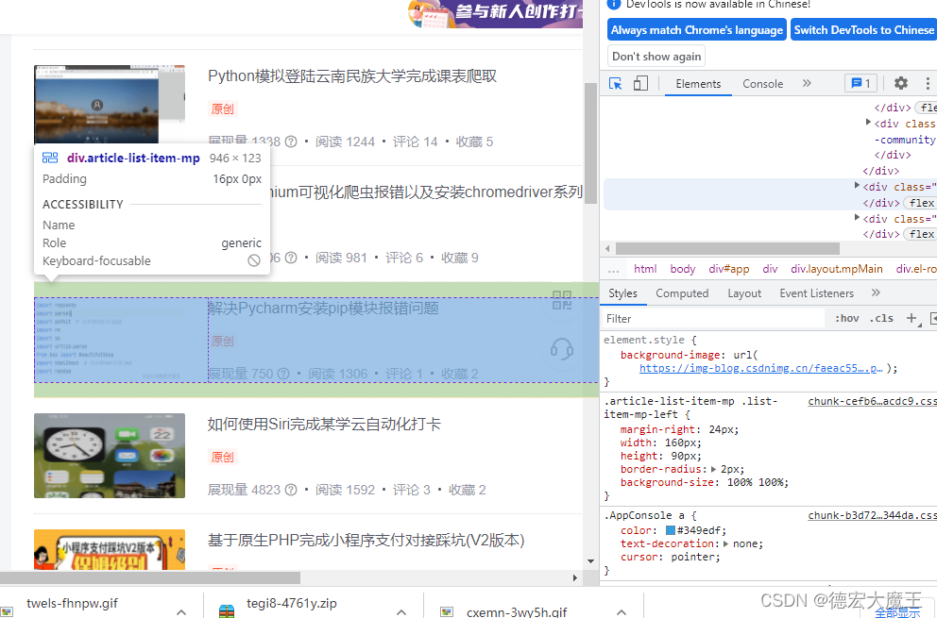Open more panels with the chevron next to Console
The height and width of the screenshot is (618, 937).
point(807,84)
